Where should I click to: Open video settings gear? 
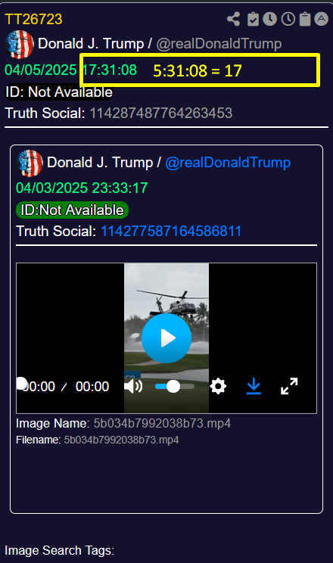coord(218,387)
